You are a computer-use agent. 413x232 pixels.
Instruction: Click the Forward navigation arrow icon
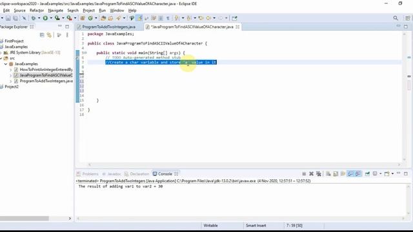pos(221,18)
